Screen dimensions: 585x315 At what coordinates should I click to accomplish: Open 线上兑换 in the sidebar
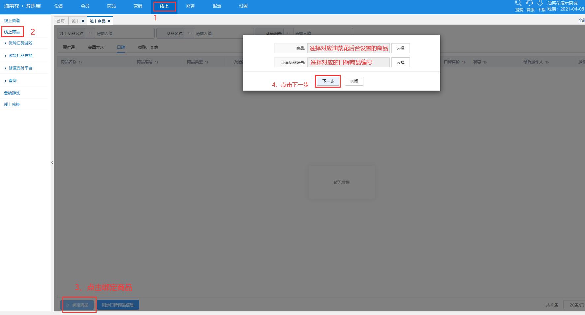click(12, 104)
